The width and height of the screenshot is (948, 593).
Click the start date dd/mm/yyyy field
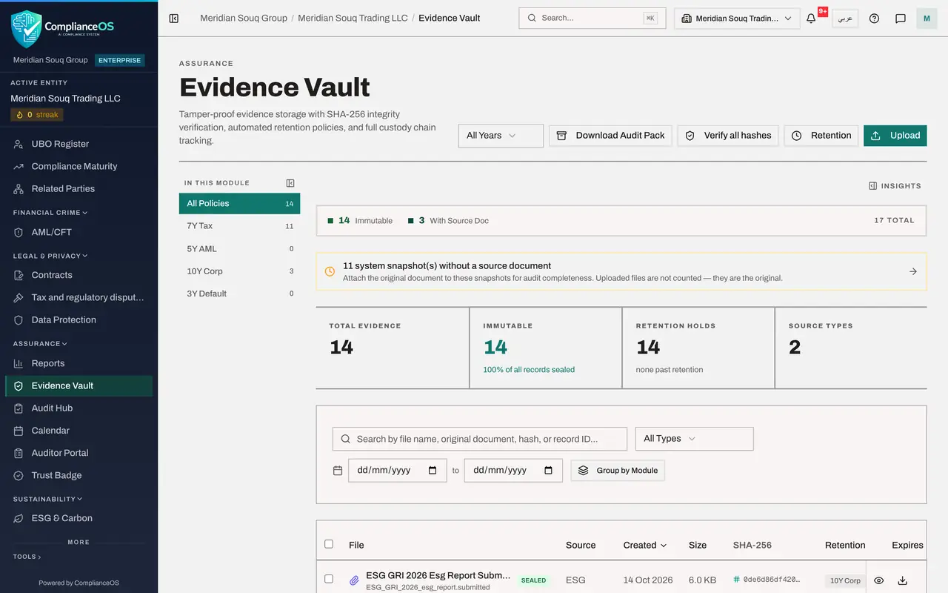pyautogui.click(x=398, y=471)
